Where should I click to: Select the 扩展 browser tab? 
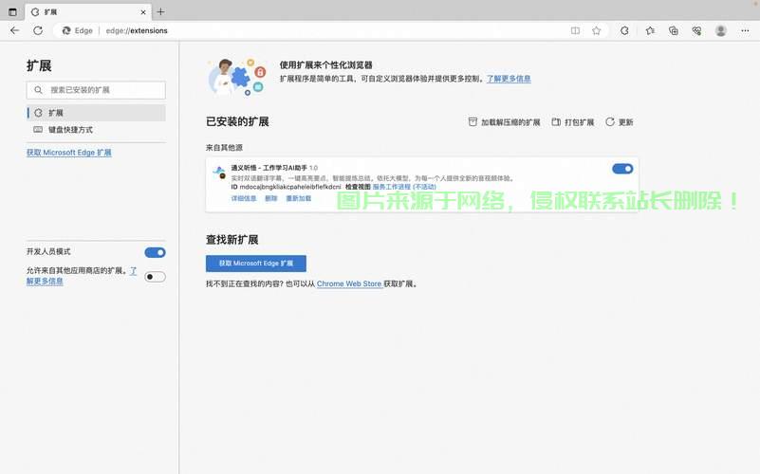89,11
